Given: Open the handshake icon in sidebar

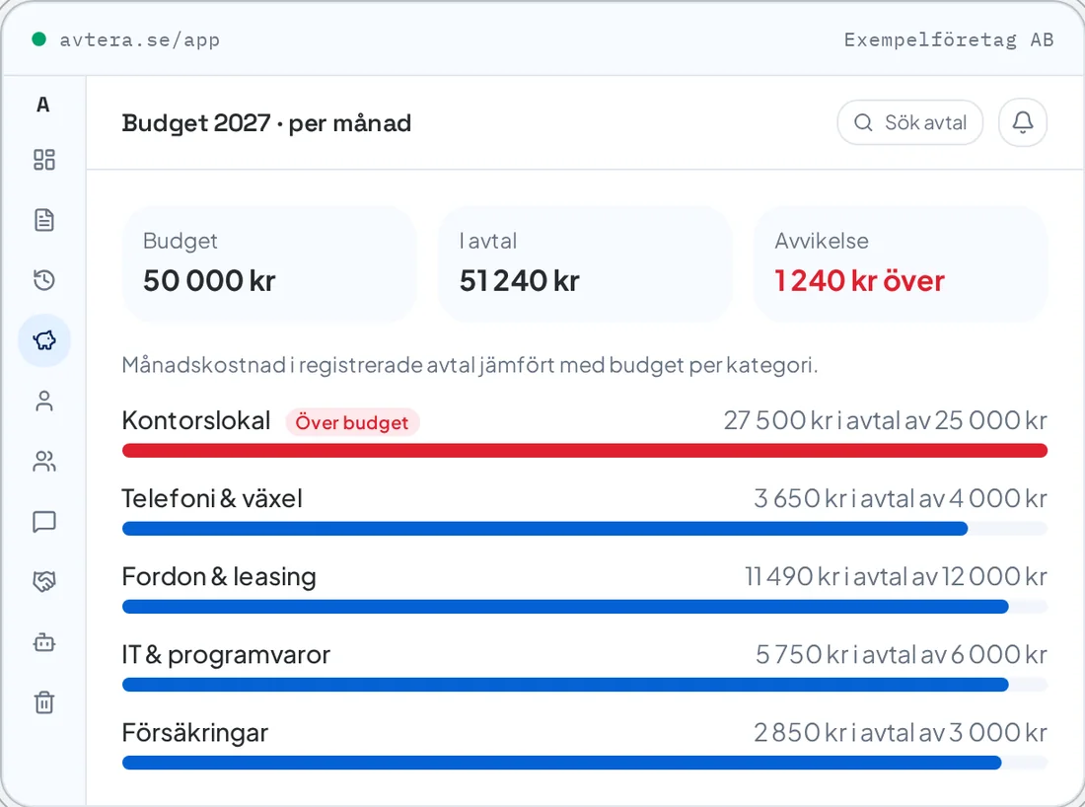Looking at the screenshot, I should tap(44, 581).
